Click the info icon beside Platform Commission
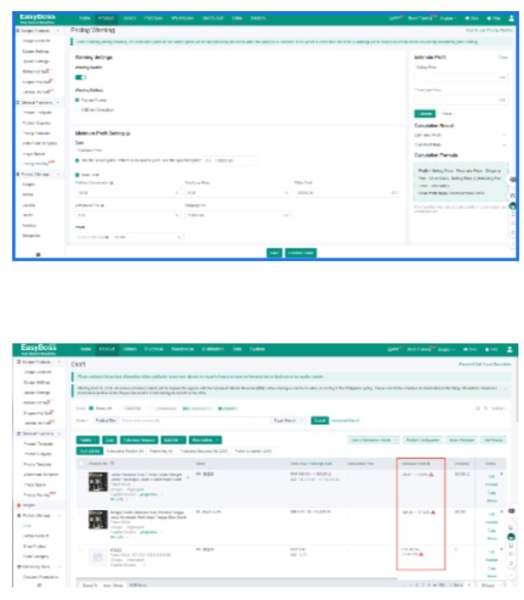The width and height of the screenshot is (524, 600). pyautogui.click(x=113, y=183)
